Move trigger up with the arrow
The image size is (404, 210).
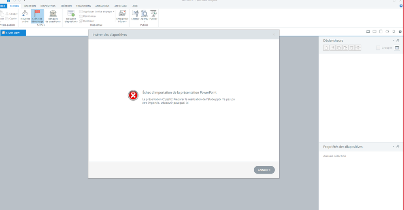click(x=358, y=47)
